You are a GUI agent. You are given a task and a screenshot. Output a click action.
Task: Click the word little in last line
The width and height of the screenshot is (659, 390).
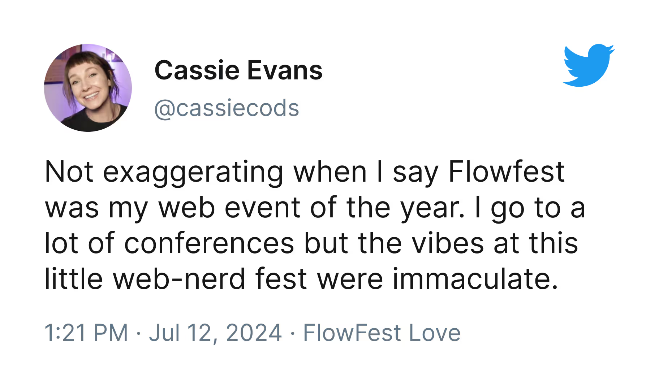coord(74,279)
